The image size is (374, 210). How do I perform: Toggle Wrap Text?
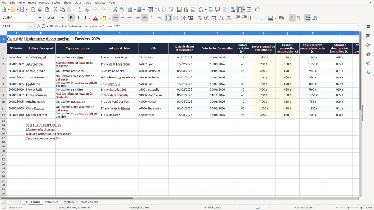coord(160,18)
